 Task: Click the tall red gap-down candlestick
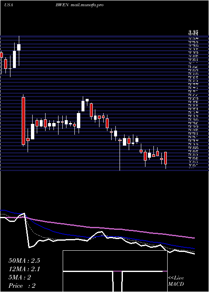click(x=23, y=121)
